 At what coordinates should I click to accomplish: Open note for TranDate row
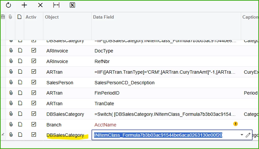(x=20, y=103)
